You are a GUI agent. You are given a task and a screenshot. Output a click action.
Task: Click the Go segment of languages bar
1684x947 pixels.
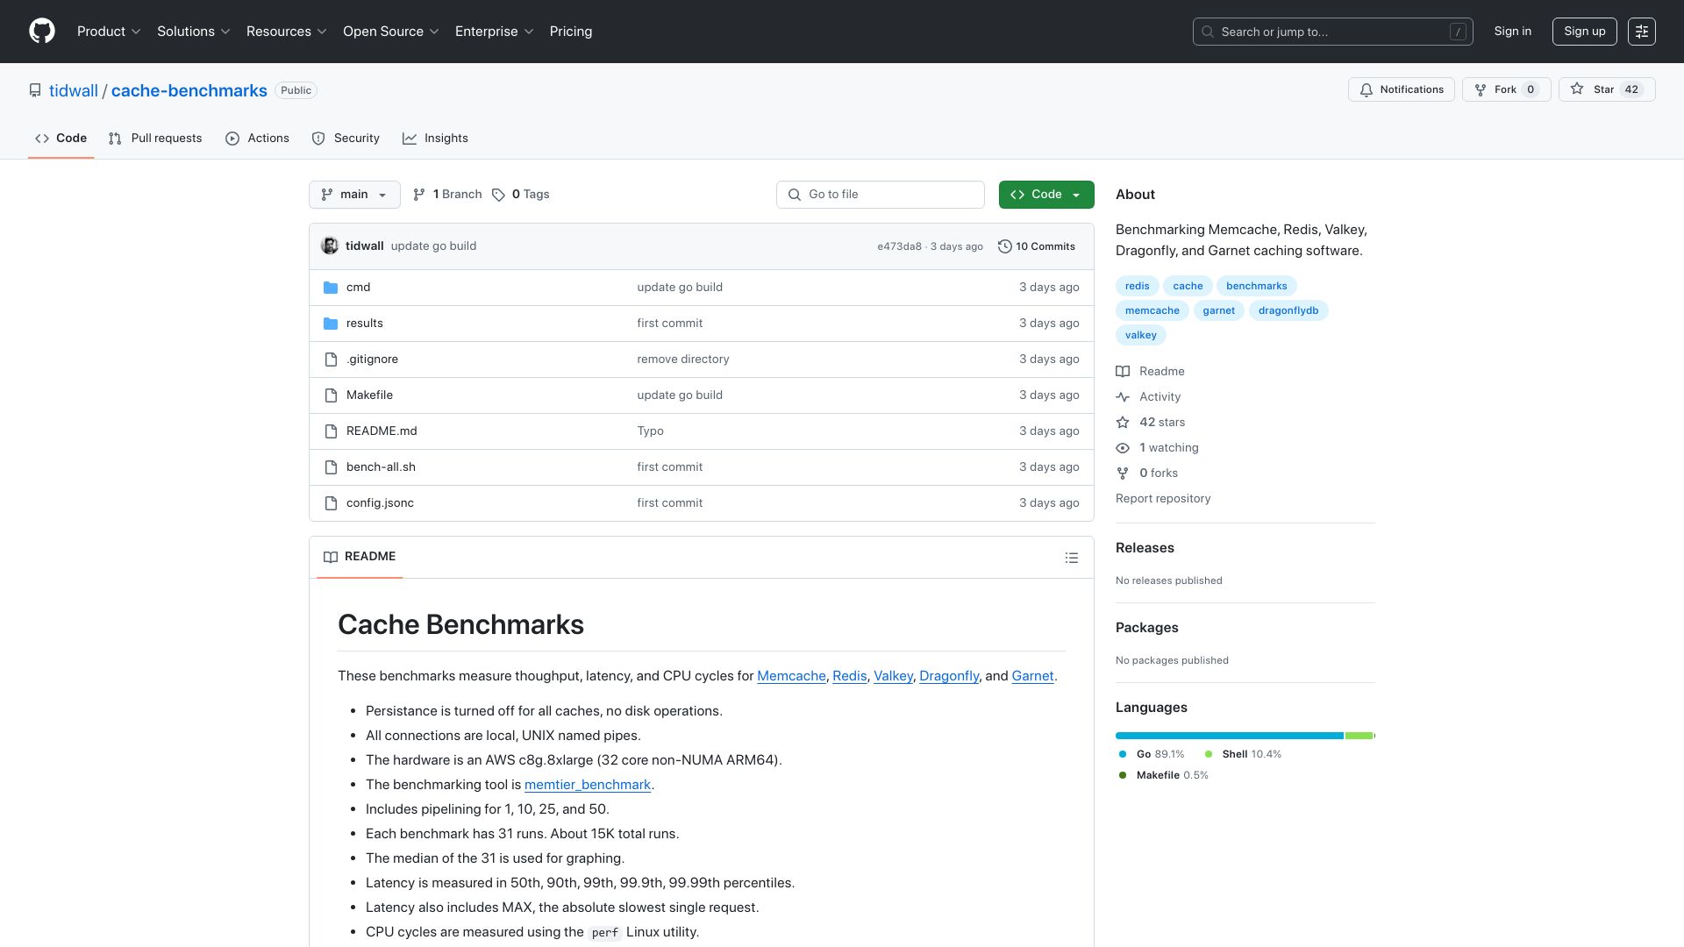(1229, 736)
